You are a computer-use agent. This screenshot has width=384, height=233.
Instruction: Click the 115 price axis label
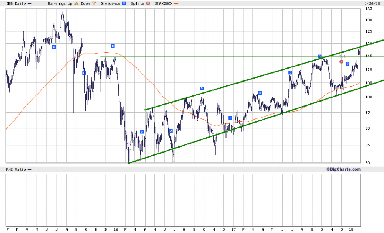[369, 56]
